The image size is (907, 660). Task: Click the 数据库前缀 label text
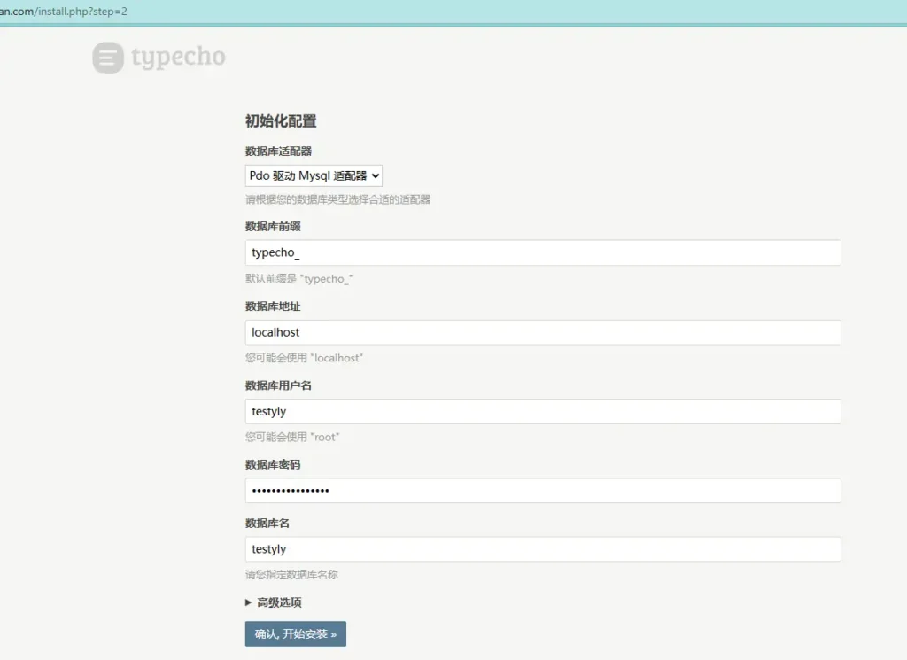coord(273,227)
